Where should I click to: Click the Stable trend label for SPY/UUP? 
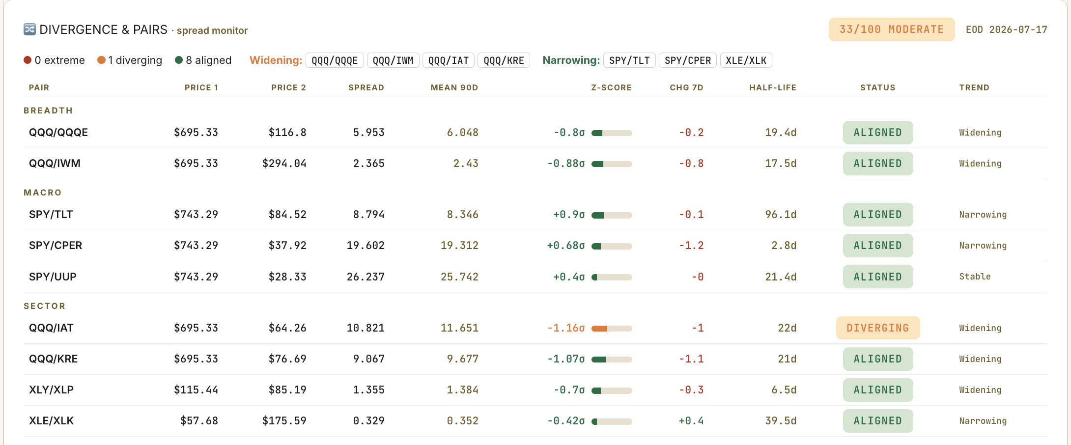tap(975, 277)
